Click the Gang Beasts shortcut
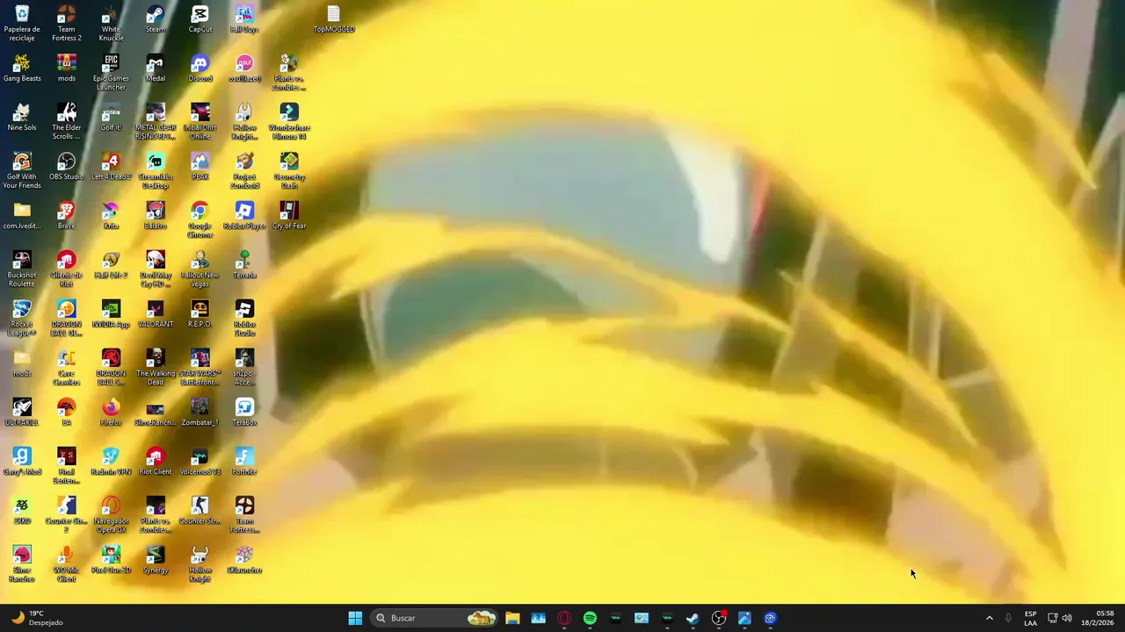 point(22,68)
